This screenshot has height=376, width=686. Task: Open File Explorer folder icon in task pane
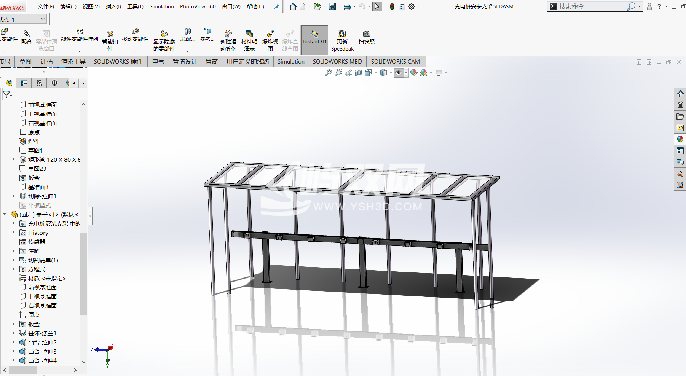click(x=680, y=116)
